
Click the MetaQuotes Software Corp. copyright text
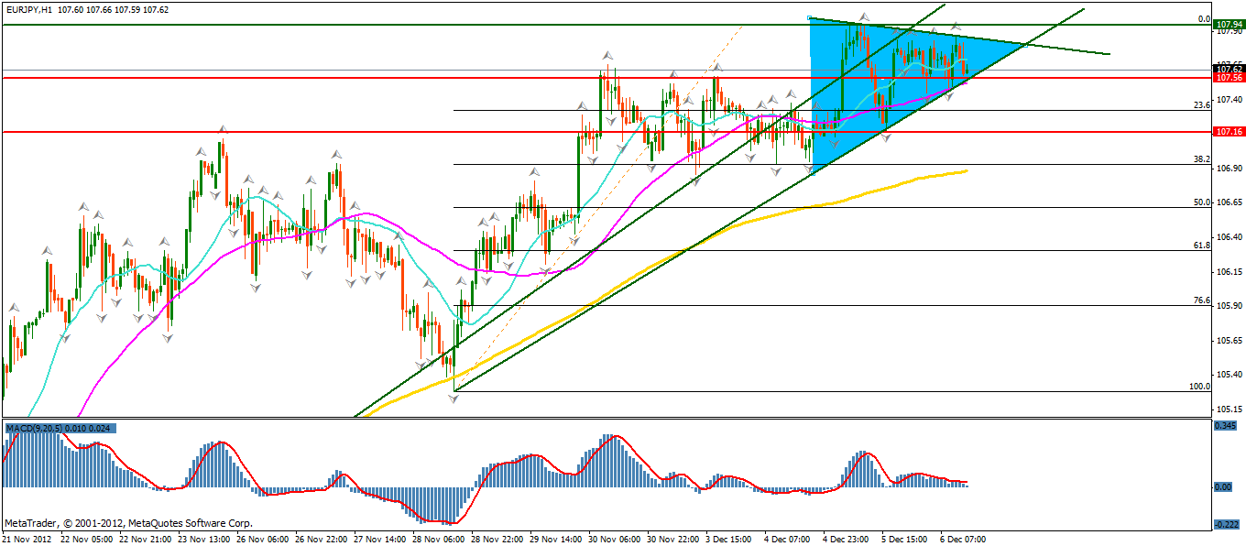coord(128,524)
